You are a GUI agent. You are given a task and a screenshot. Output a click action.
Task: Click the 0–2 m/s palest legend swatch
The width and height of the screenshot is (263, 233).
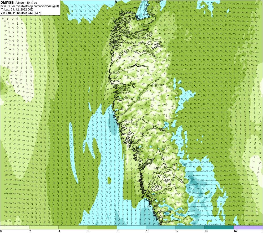[x=14, y=227]
